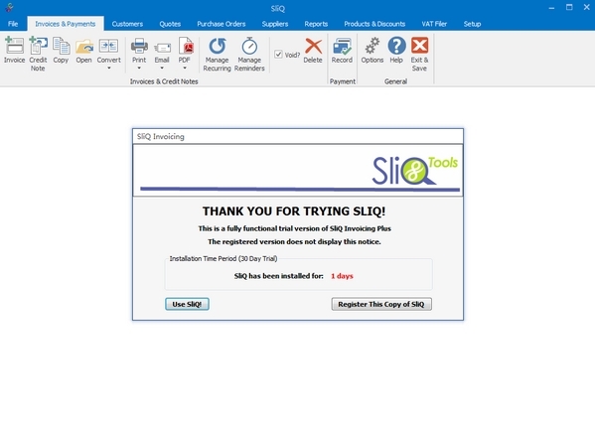Minimize the SliQ window
This screenshot has width=595, height=422.
(x=551, y=8)
